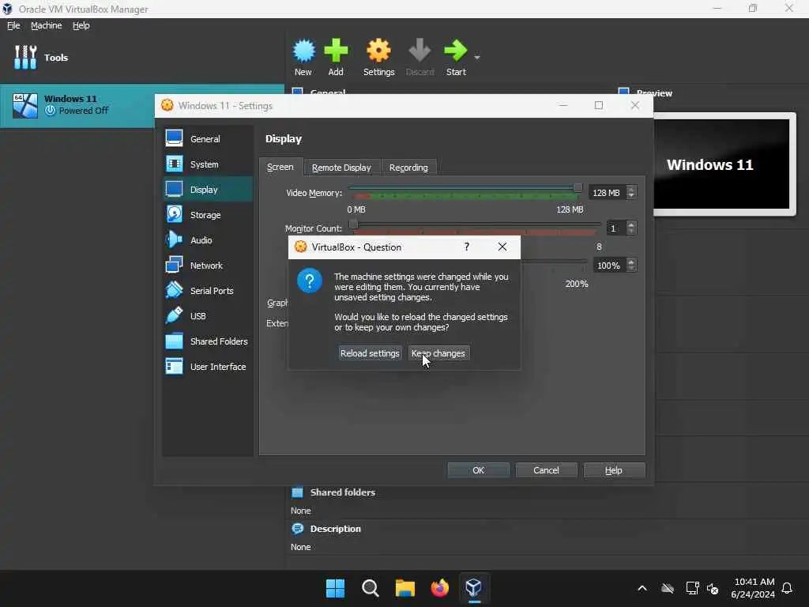The height and width of the screenshot is (607, 809).
Task: Open General settings category
Action: [x=208, y=139]
